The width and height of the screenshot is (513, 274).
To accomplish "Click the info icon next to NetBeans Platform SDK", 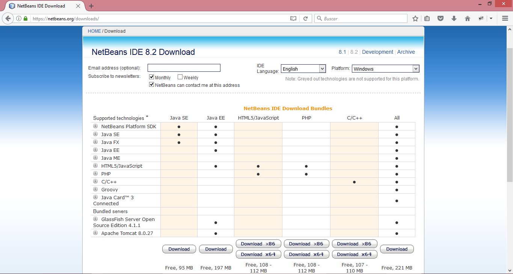I will click(x=95, y=126).
